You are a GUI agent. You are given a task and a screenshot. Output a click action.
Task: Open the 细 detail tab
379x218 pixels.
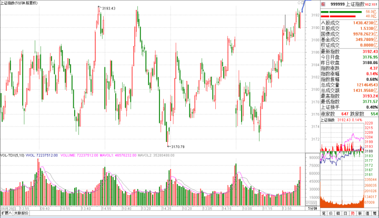(338, 214)
